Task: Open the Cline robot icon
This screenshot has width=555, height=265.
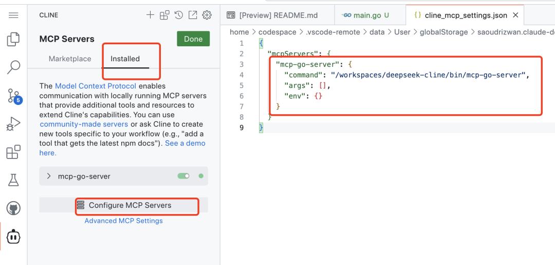Action: point(13,237)
